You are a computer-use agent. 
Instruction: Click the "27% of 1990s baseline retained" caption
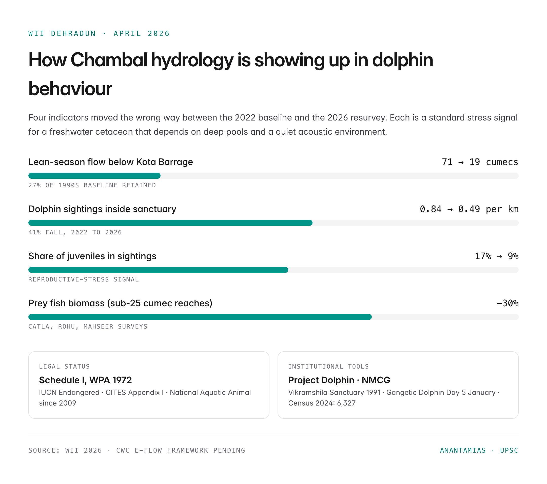92,185
